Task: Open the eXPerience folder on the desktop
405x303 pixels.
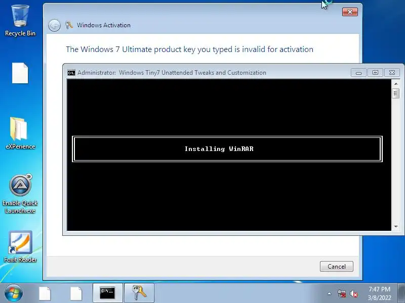Action: pos(20,133)
